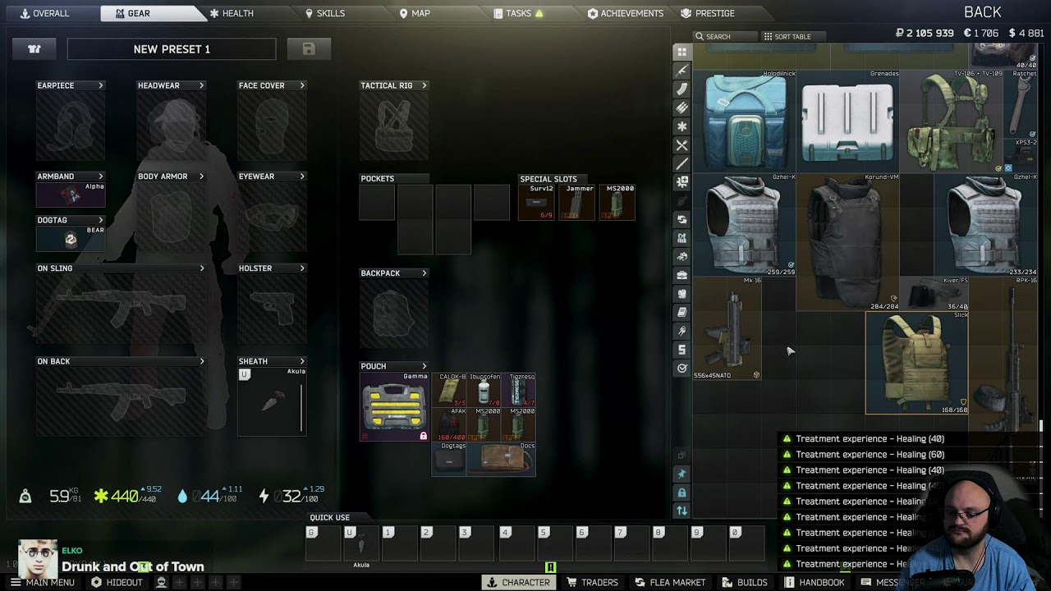Expand the Eyewear slot chevron
The width and height of the screenshot is (1051, 591).
click(x=302, y=176)
